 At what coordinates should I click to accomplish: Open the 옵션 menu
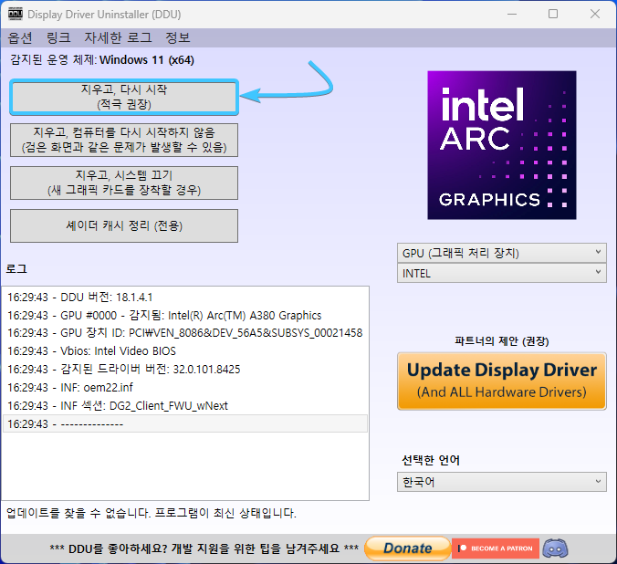point(20,38)
